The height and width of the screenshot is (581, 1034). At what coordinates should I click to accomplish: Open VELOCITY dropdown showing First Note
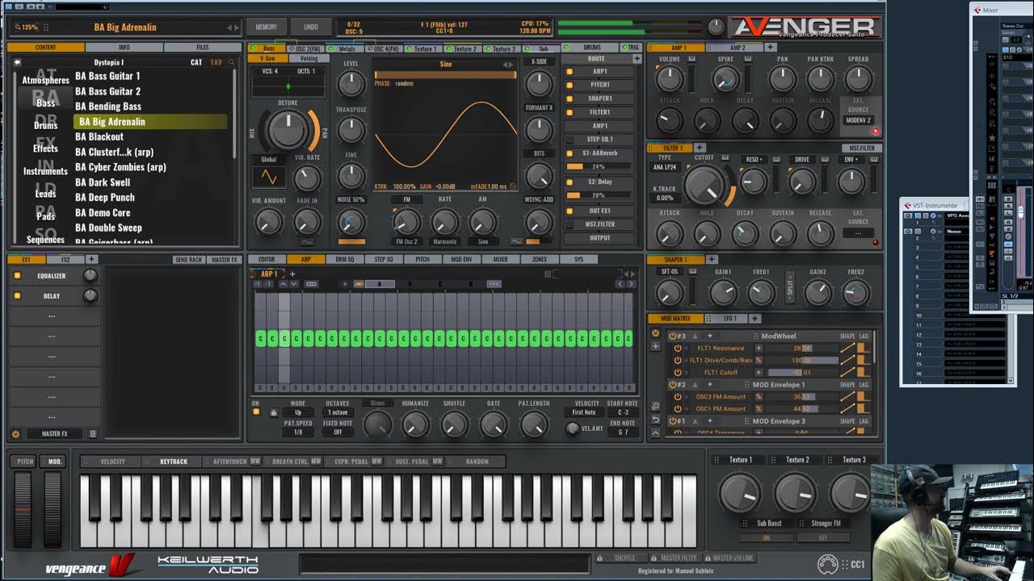click(x=583, y=412)
